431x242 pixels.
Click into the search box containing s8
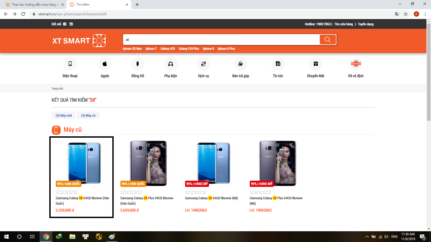(221, 40)
